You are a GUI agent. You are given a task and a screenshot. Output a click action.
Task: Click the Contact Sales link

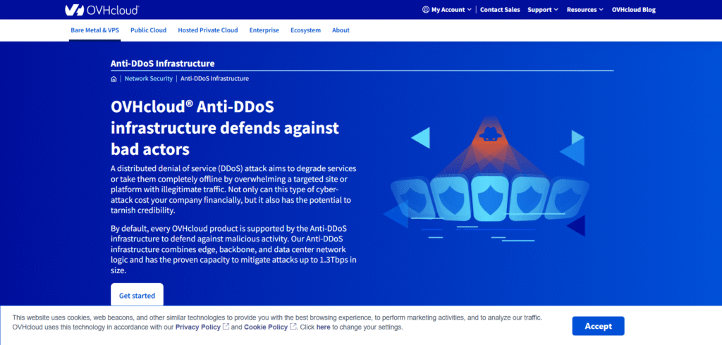(500, 10)
